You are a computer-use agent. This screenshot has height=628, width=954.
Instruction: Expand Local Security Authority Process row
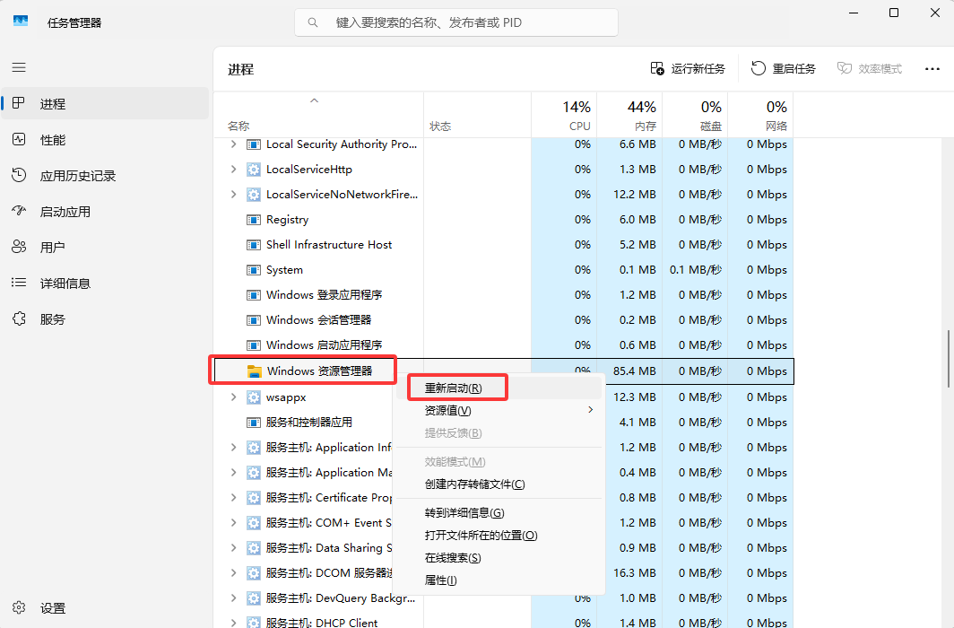tap(234, 144)
